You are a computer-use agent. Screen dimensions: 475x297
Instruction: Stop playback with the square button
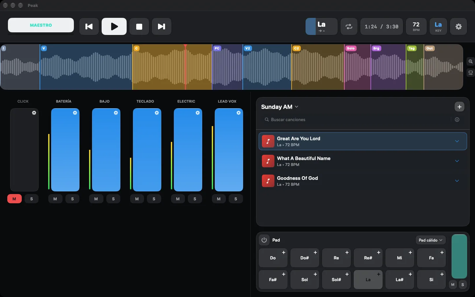click(x=139, y=26)
